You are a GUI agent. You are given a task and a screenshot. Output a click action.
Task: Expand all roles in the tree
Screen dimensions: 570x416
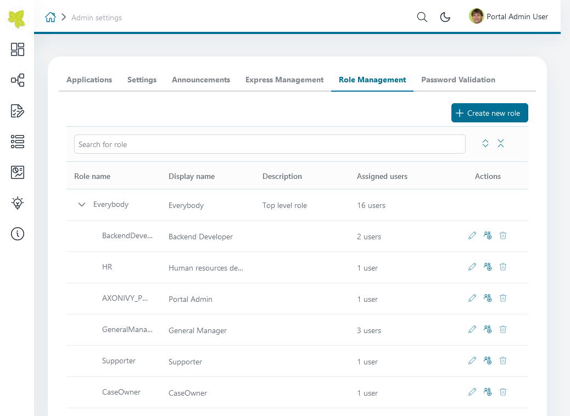coord(485,143)
